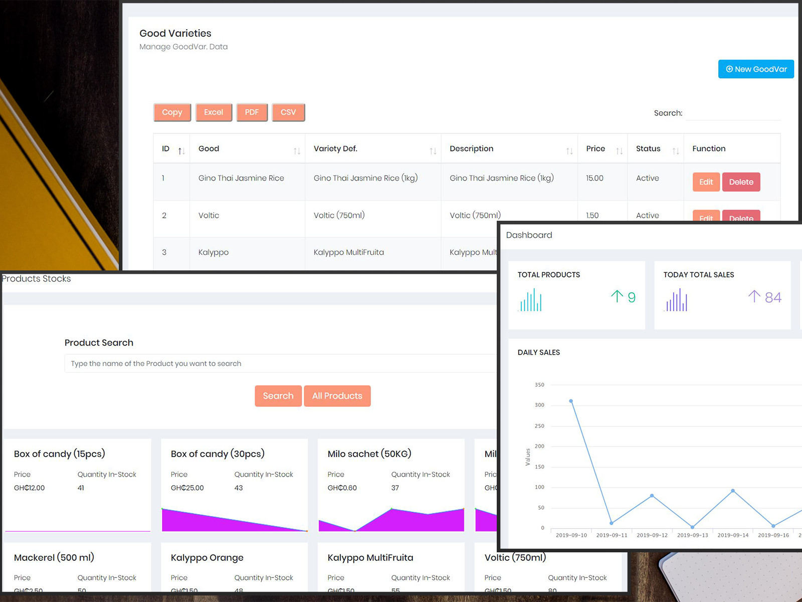
Task: Export table as PDF
Action: pos(252,112)
